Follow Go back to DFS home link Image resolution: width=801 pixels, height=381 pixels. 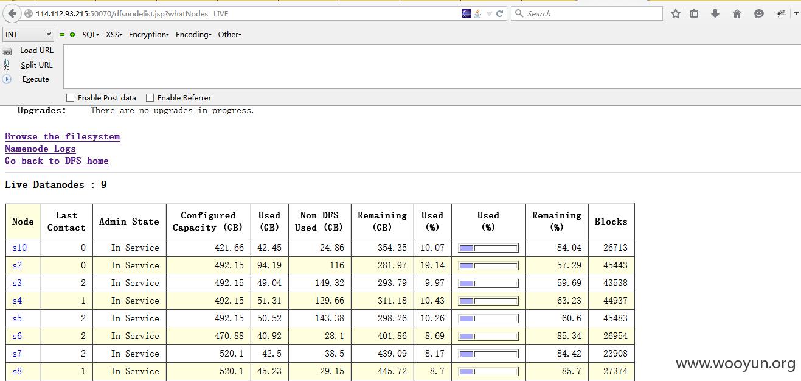(57, 161)
